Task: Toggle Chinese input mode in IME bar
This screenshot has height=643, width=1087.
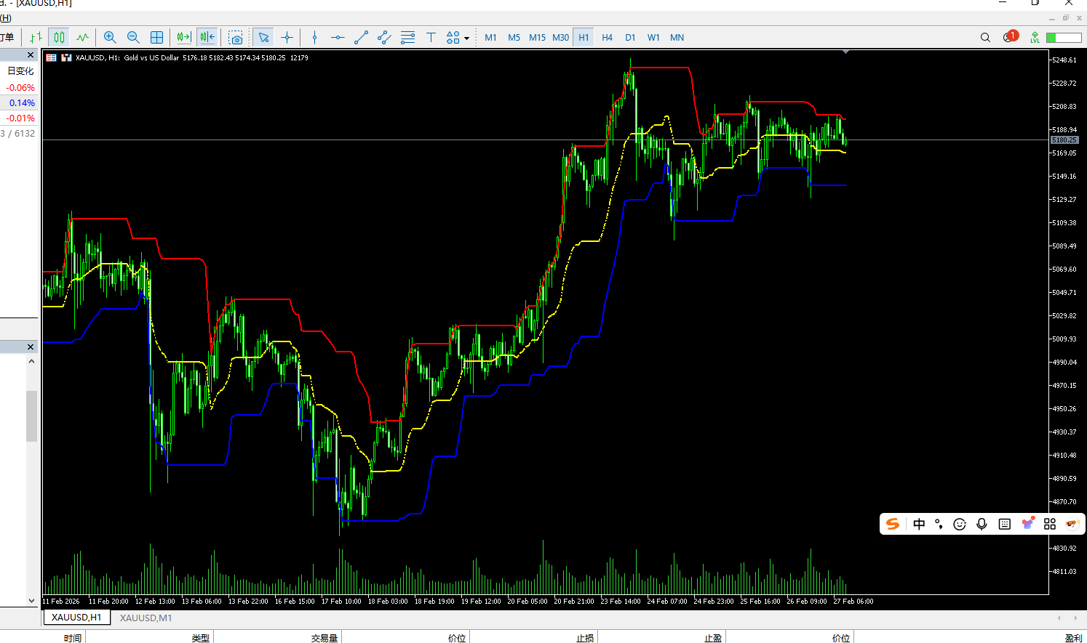Action: click(x=919, y=524)
